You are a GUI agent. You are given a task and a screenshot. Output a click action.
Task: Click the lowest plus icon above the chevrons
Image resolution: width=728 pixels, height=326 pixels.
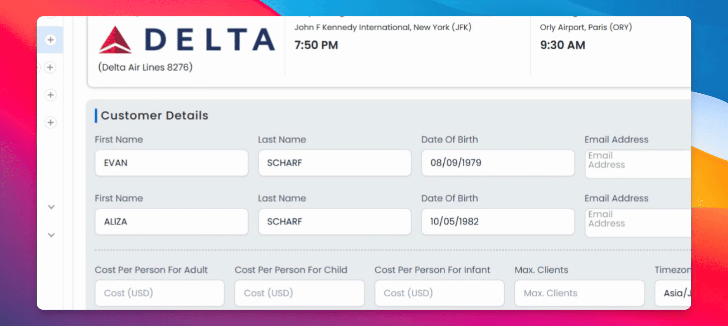point(50,123)
